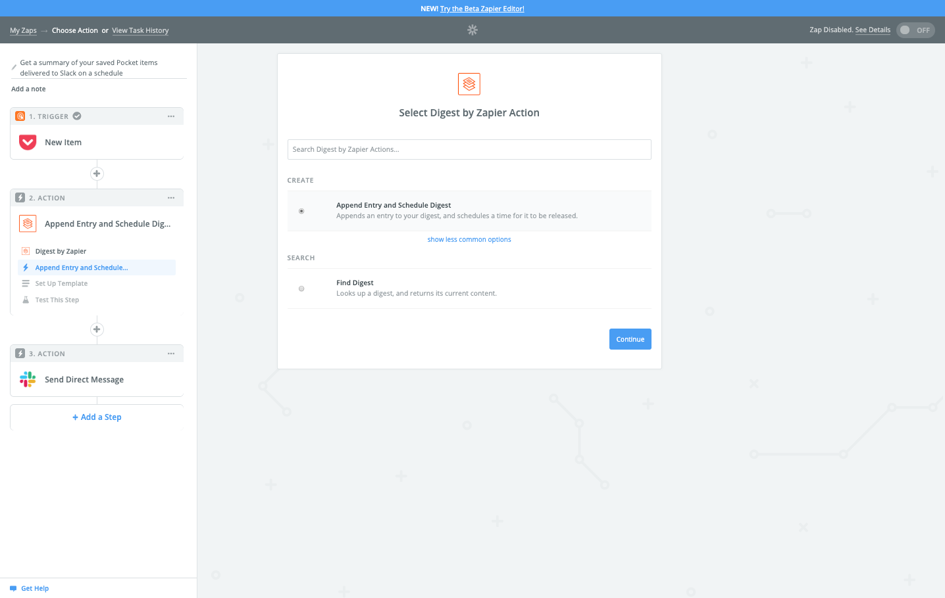Open View Task History link
The height and width of the screenshot is (598, 945).
pyautogui.click(x=140, y=31)
